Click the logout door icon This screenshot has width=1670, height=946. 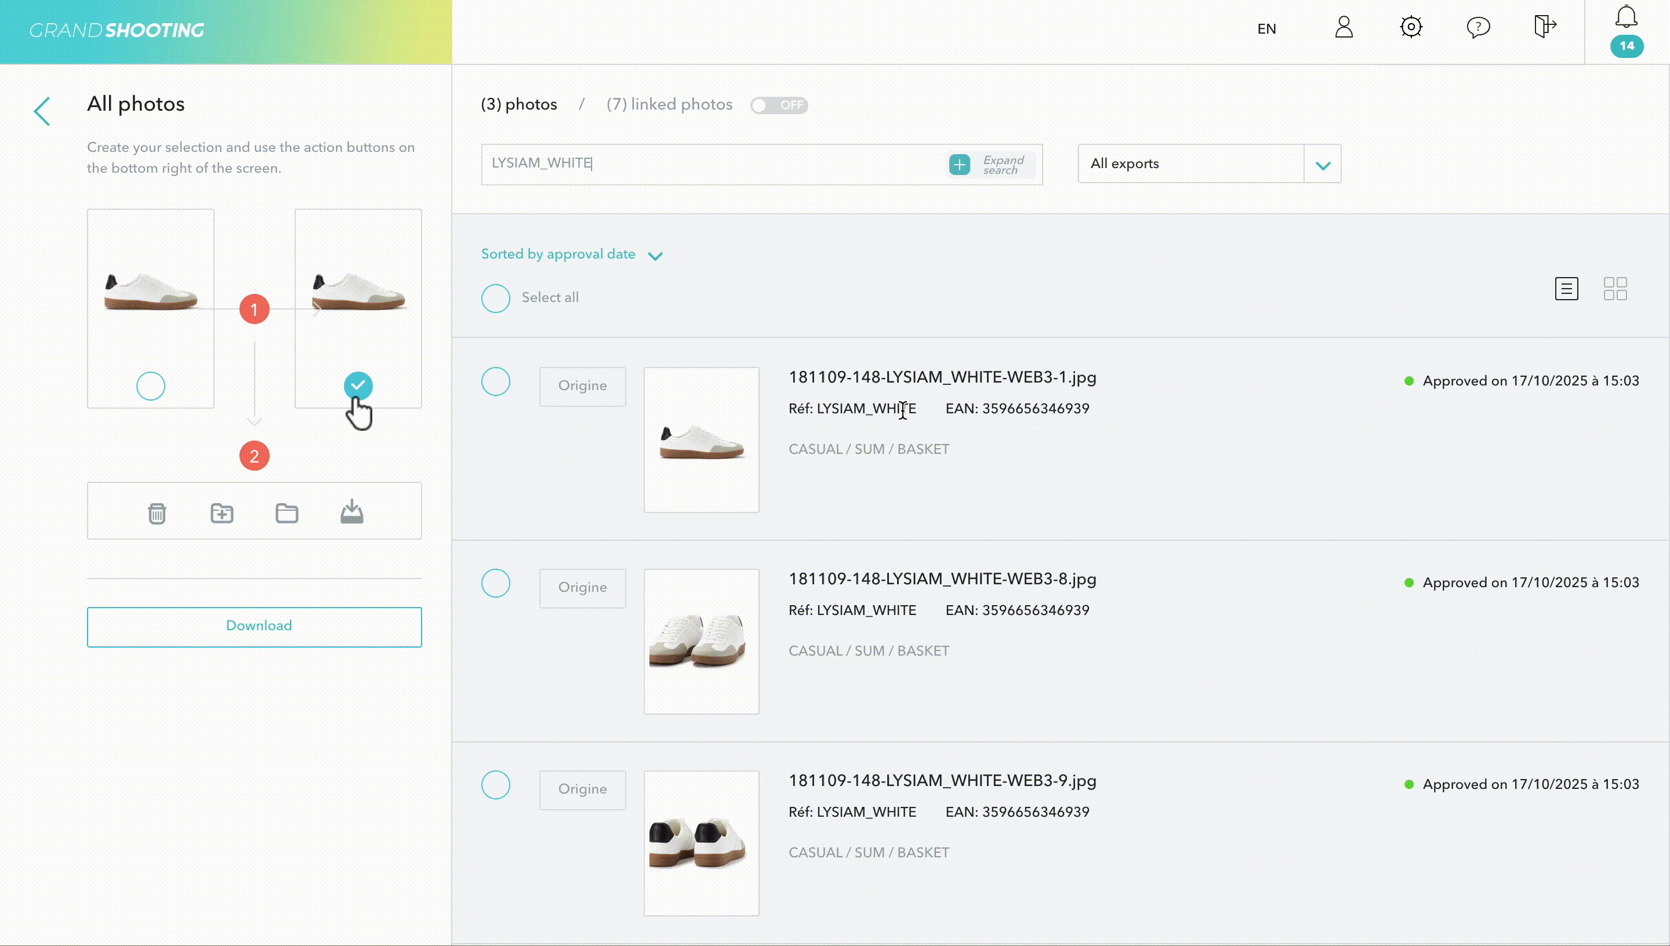pos(1545,27)
